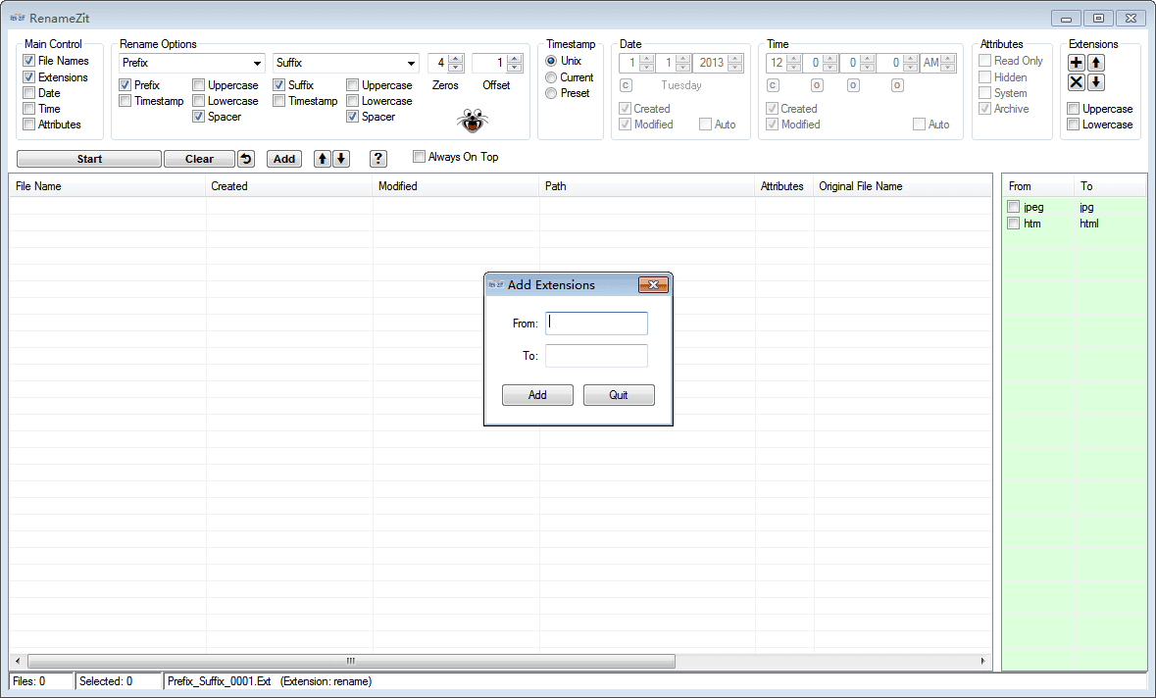Click the File Name column header

pos(108,186)
